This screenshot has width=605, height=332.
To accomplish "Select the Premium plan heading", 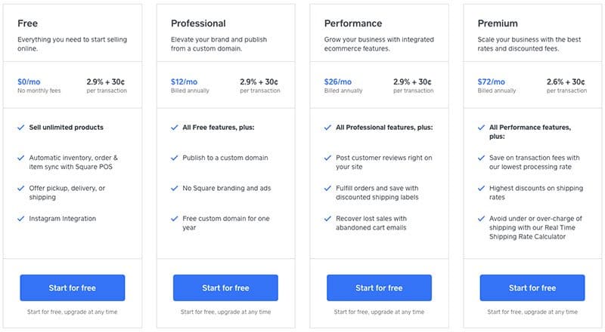I will click(498, 23).
